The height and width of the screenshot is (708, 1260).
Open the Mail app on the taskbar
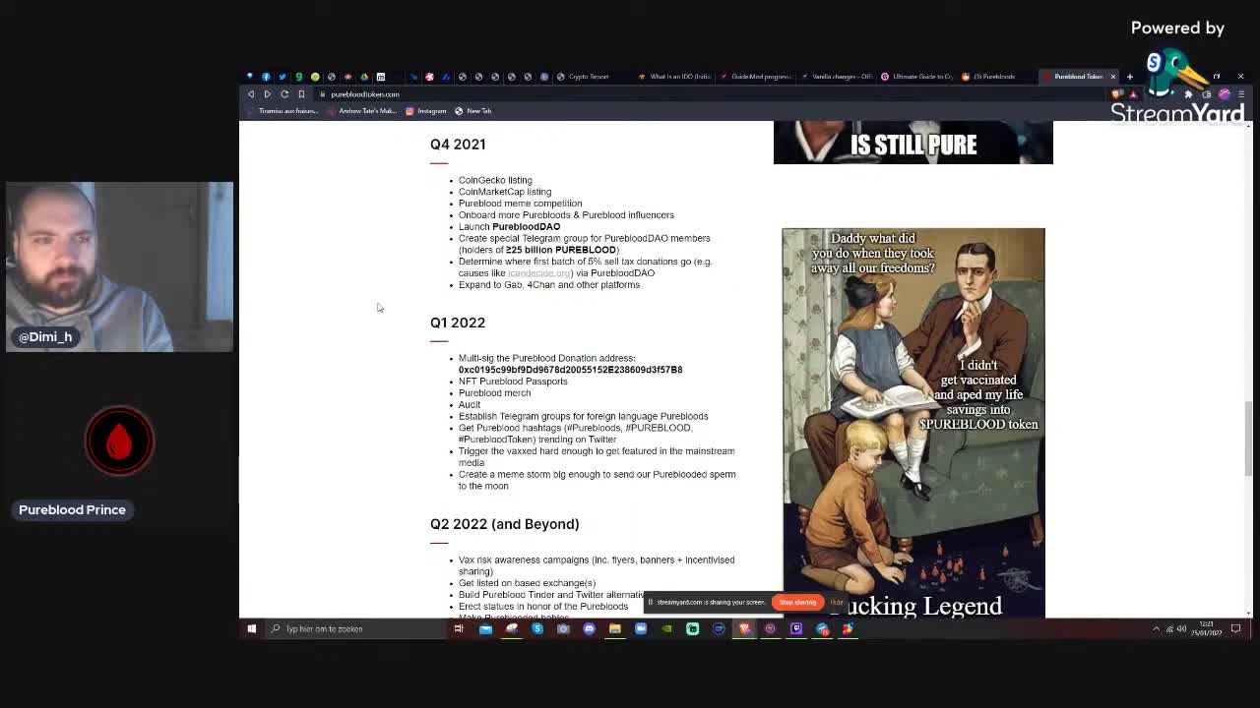click(485, 629)
